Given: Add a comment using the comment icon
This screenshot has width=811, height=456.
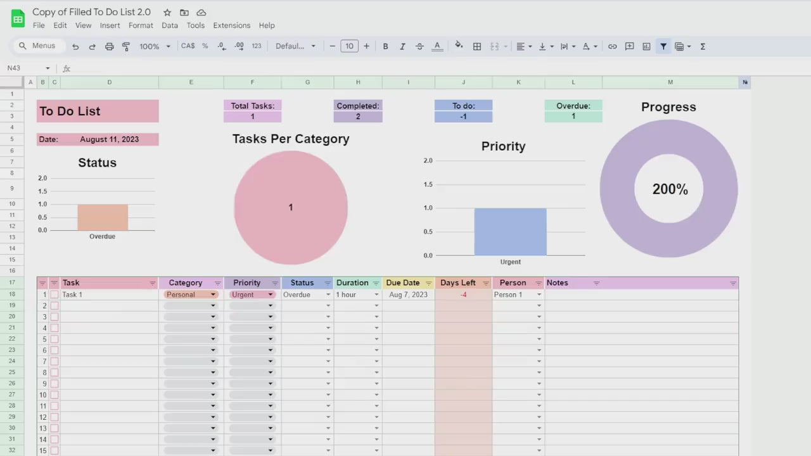Looking at the screenshot, I should (629, 46).
